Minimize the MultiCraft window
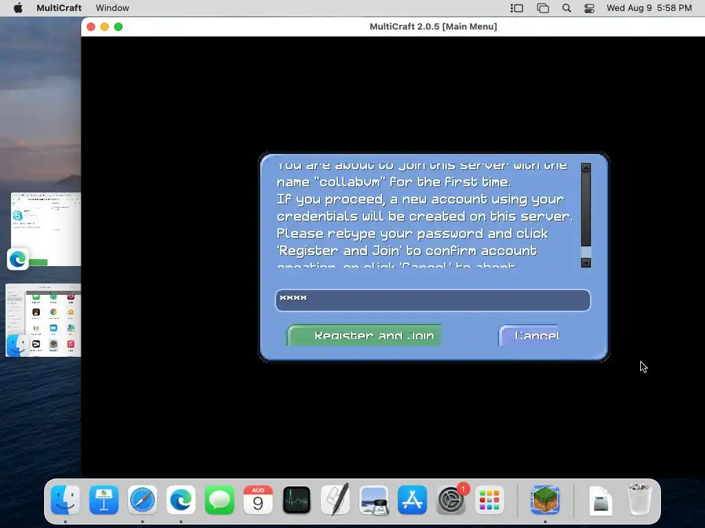This screenshot has width=705, height=528. 105,27
